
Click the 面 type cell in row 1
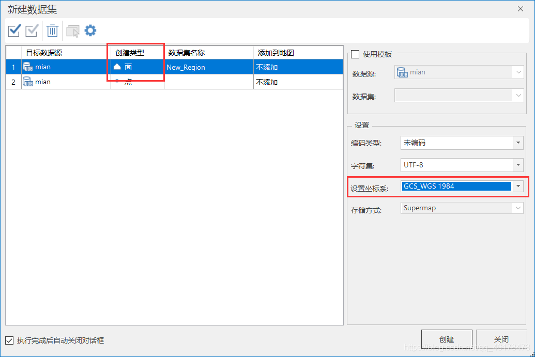point(137,67)
